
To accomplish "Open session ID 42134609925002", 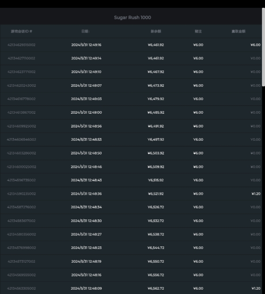I will click(x=22, y=126).
